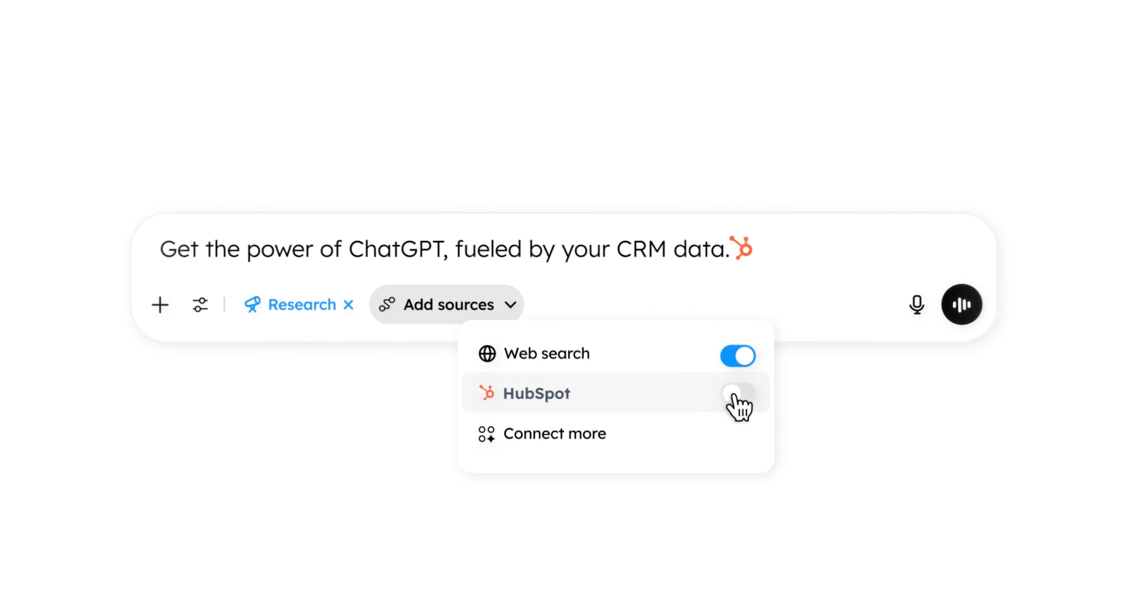Open the tools sliders icon

200,304
